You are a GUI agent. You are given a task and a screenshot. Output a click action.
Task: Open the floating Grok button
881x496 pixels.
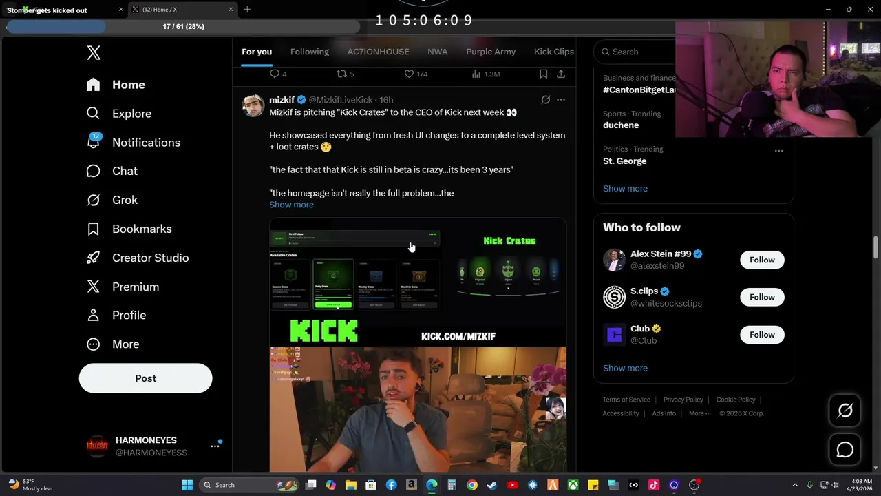point(845,411)
